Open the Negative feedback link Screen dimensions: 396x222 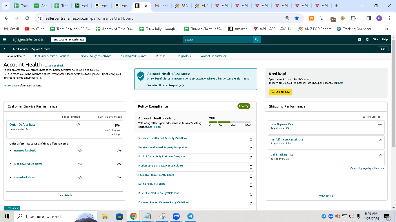pos(25,151)
